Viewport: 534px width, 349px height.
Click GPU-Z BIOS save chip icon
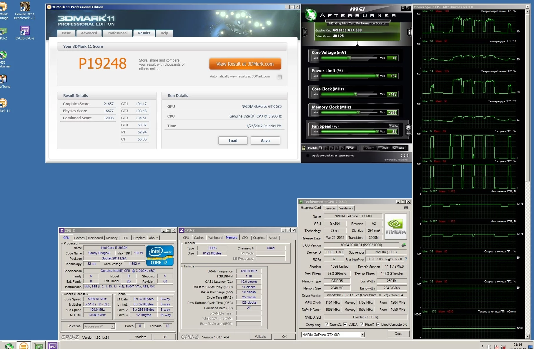tap(404, 245)
